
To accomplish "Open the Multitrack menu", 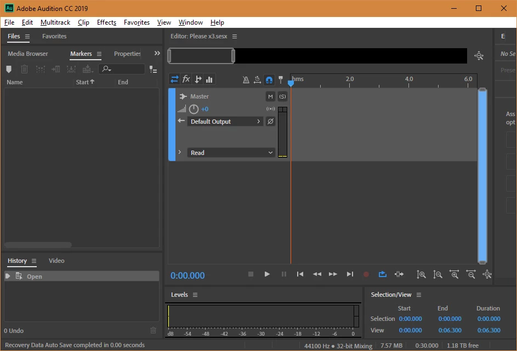I will point(55,22).
